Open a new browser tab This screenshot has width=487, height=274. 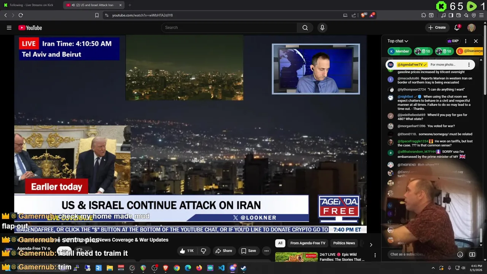tap(130, 5)
